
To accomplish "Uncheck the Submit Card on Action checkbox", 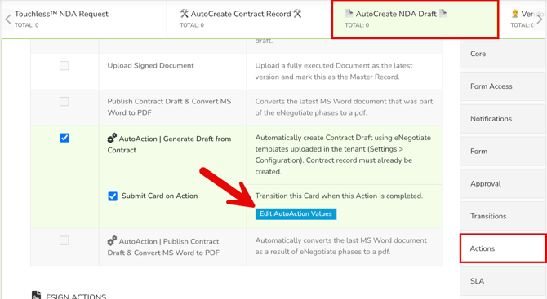I will (113, 196).
